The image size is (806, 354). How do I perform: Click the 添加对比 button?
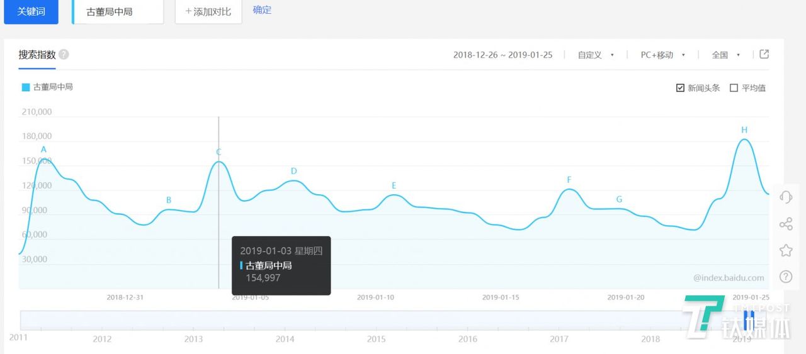coord(208,12)
